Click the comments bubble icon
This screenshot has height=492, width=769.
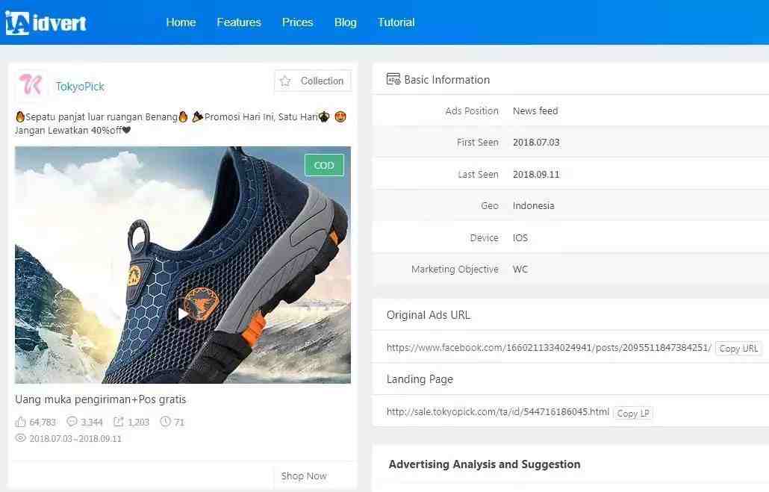click(x=72, y=422)
